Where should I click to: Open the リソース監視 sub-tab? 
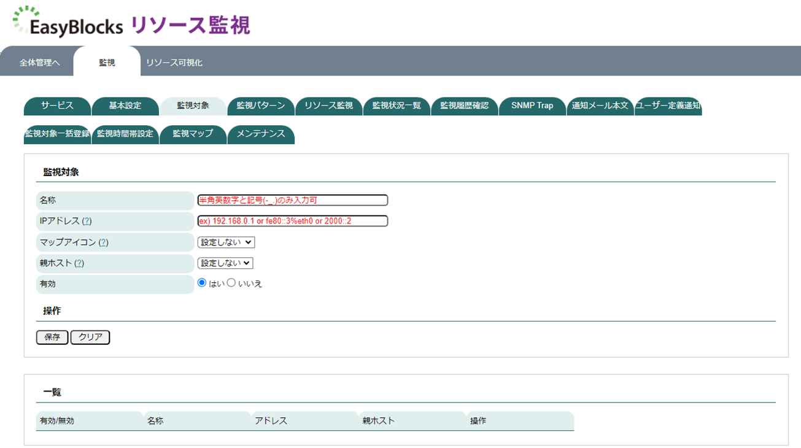tap(329, 106)
